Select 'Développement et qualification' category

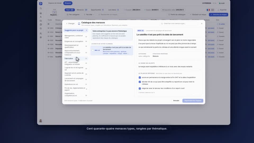point(76,46)
